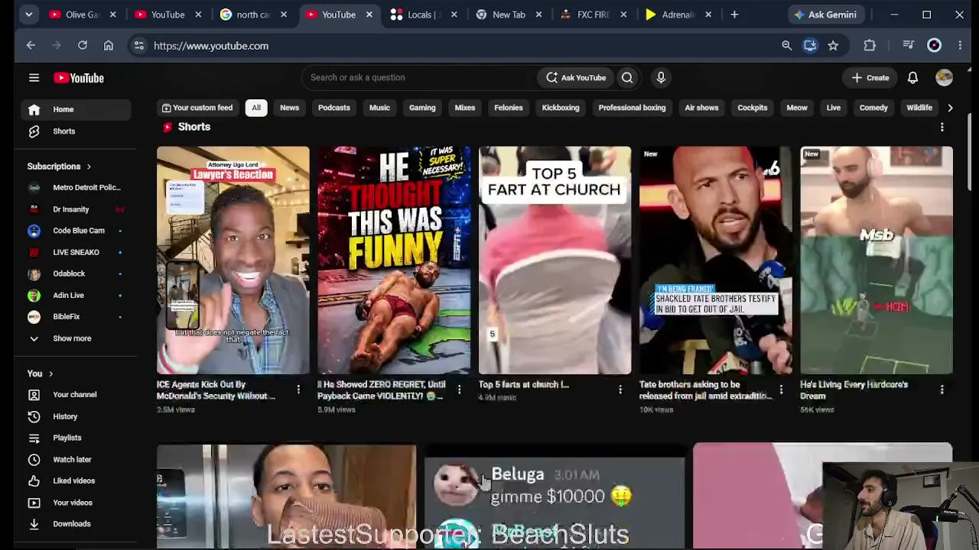The image size is (979, 550).
Task: Select the Professional boxing filter chip
Action: tap(632, 108)
